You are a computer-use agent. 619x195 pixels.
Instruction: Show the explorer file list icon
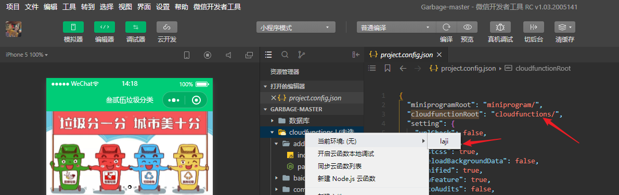click(x=268, y=55)
